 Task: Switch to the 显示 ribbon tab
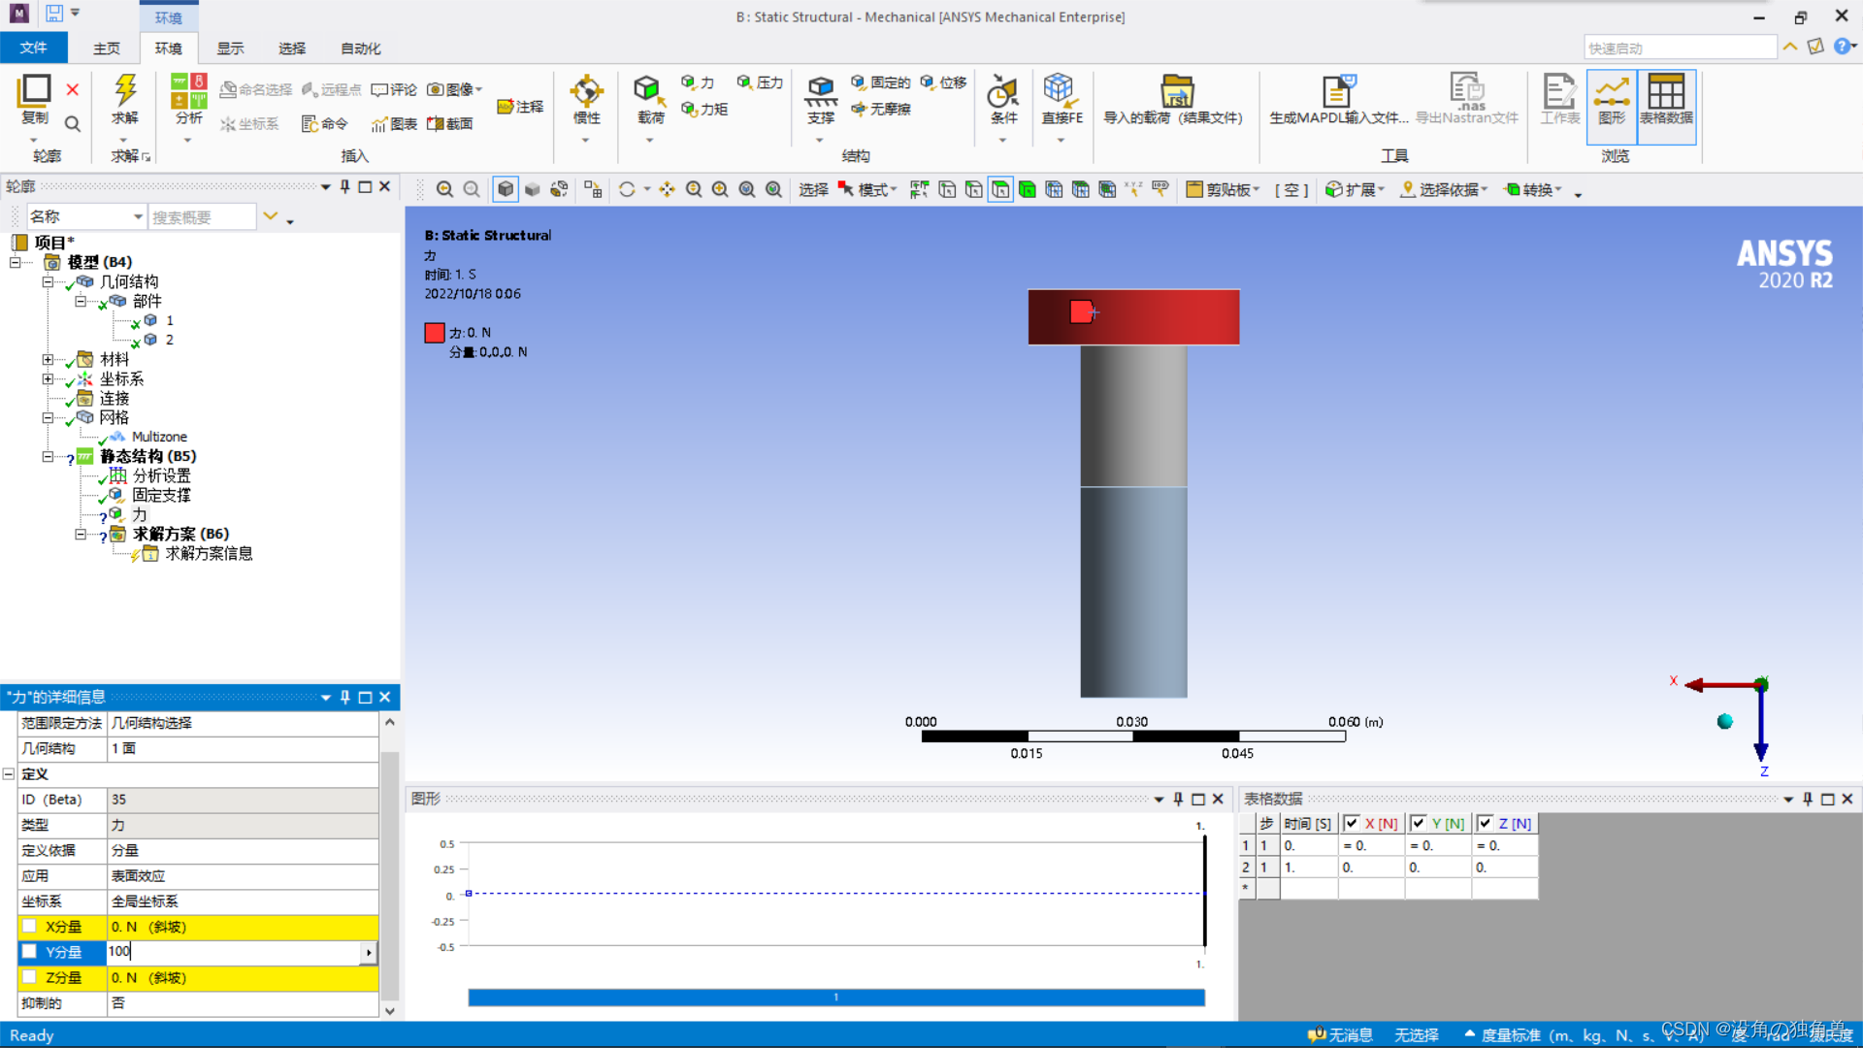pos(230,49)
